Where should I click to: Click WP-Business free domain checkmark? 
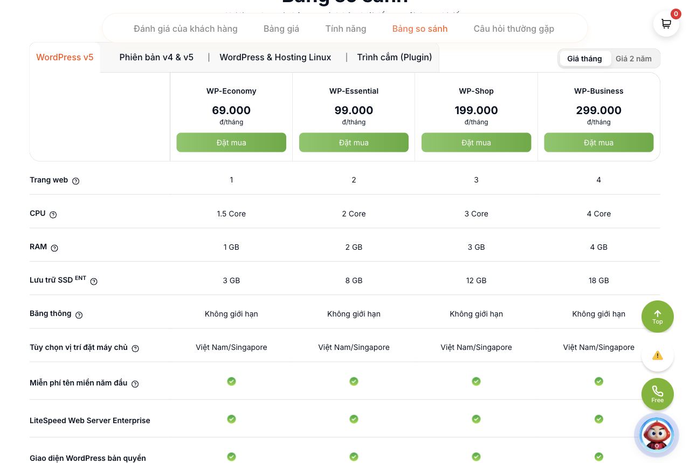[x=598, y=381]
